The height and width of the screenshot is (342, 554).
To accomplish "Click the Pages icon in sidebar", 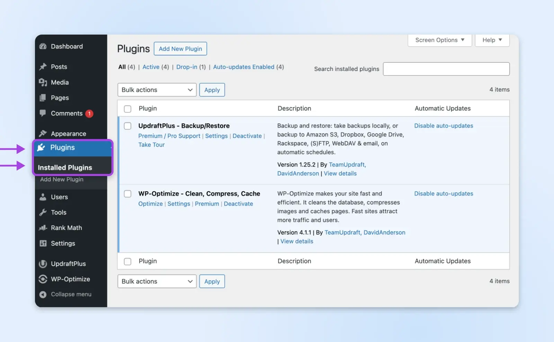I will coord(43,98).
